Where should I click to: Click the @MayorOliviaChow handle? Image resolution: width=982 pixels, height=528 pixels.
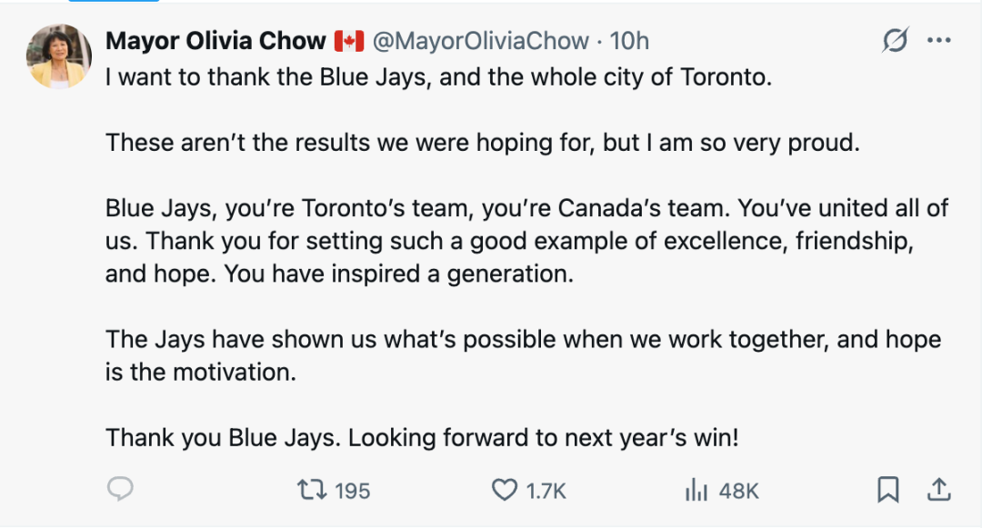(480, 41)
